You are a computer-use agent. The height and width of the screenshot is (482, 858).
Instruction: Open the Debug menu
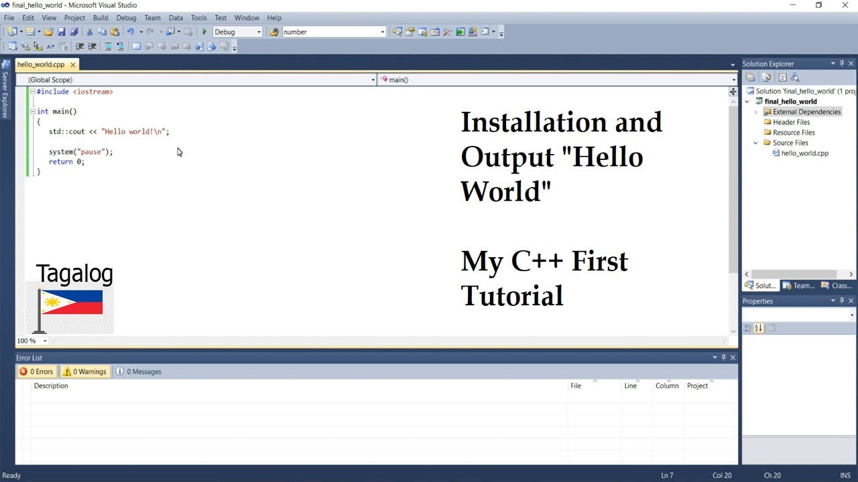point(126,18)
